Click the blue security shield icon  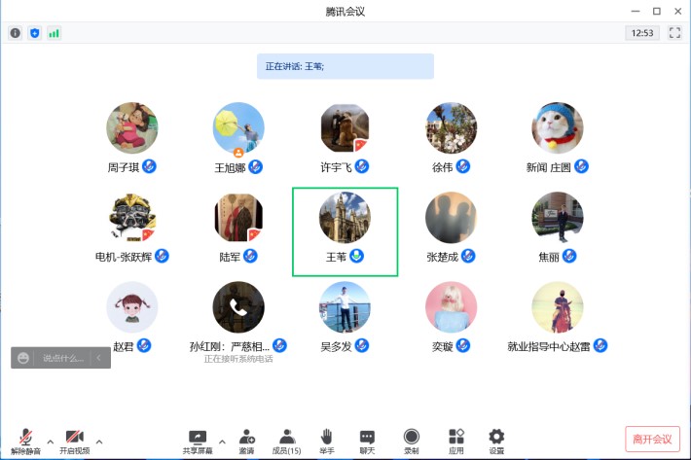(x=34, y=32)
